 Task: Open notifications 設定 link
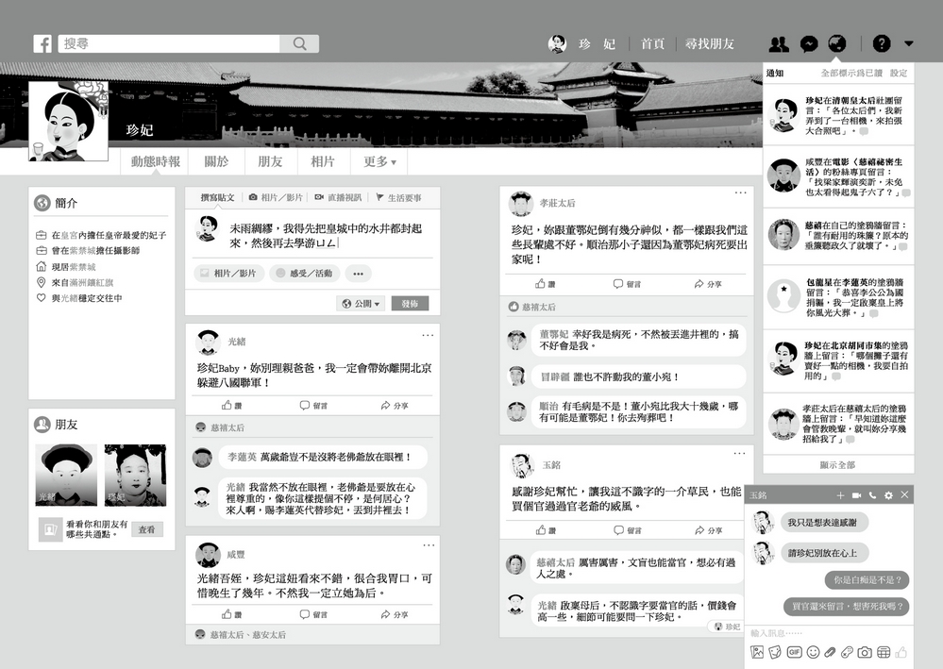tap(899, 73)
